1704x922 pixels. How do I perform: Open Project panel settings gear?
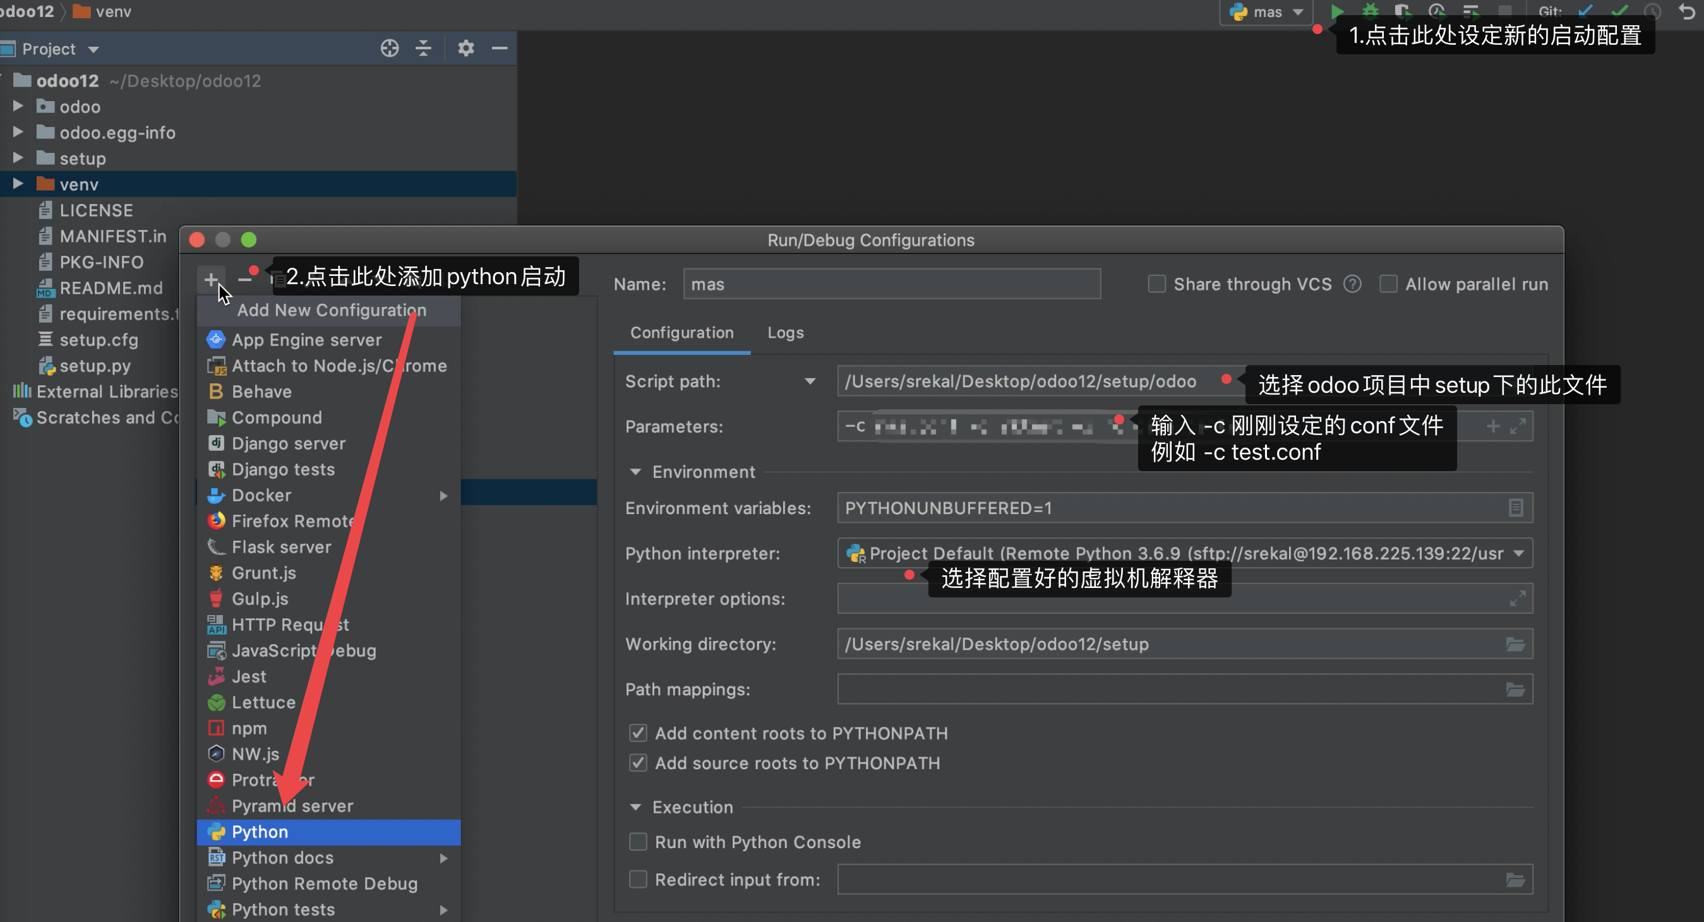click(x=465, y=48)
